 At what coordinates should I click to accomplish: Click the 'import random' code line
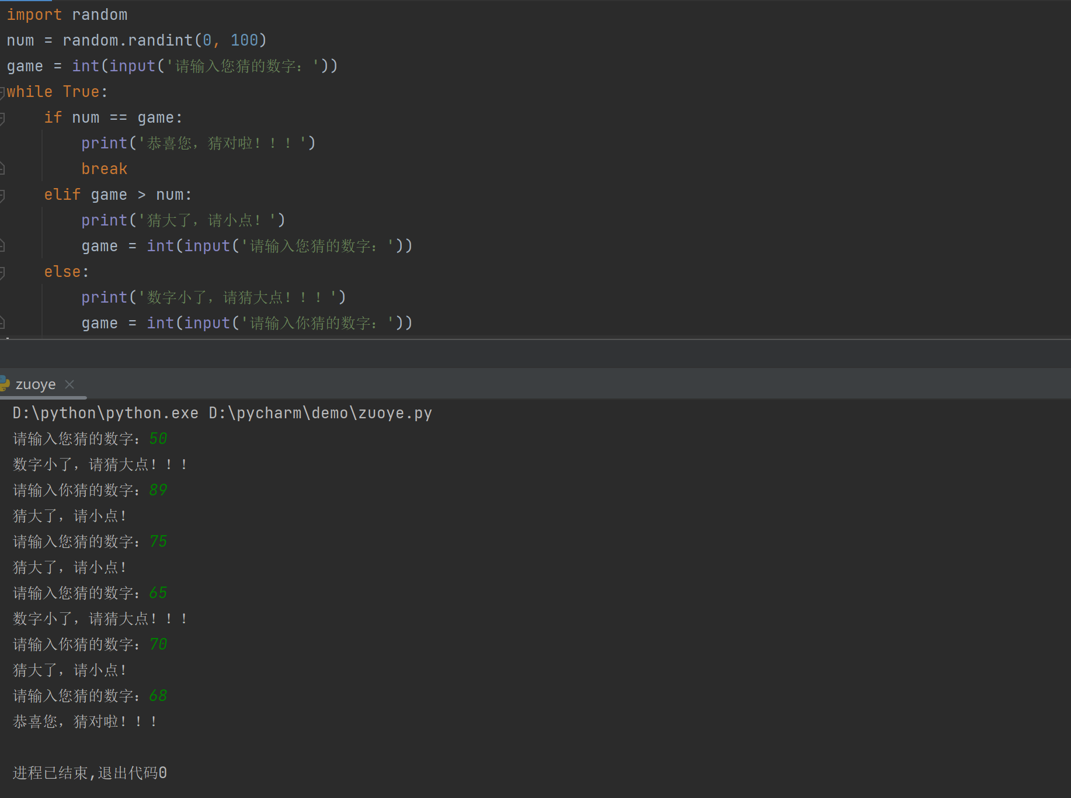pyautogui.click(x=67, y=15)
